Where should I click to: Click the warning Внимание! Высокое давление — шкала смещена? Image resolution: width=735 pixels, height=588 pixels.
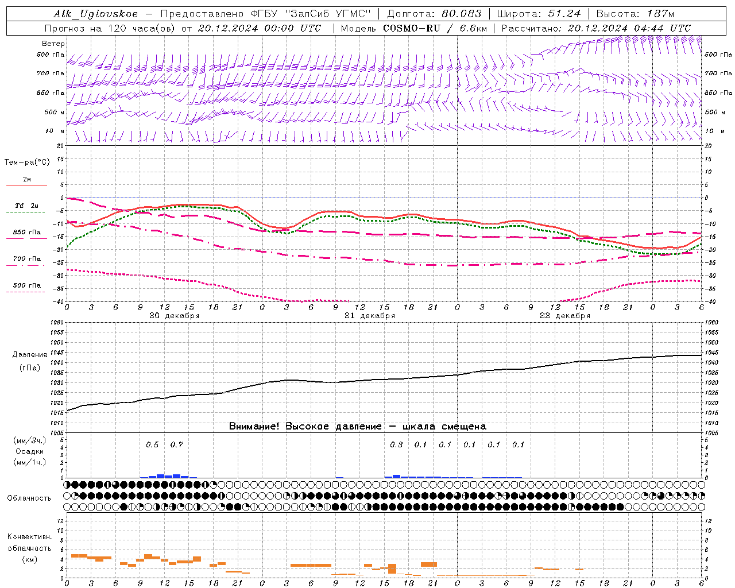[358, 426]
